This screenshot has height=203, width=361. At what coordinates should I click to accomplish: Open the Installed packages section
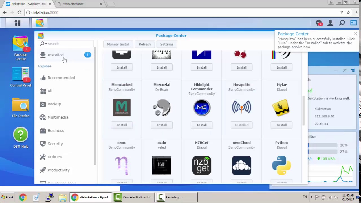(x=66, y=55)
